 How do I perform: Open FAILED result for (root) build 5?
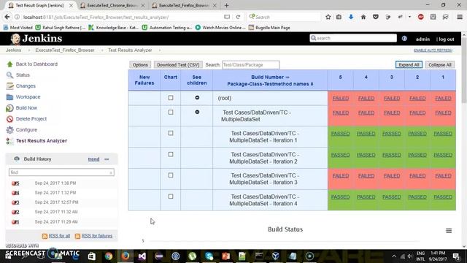[341, 98]
